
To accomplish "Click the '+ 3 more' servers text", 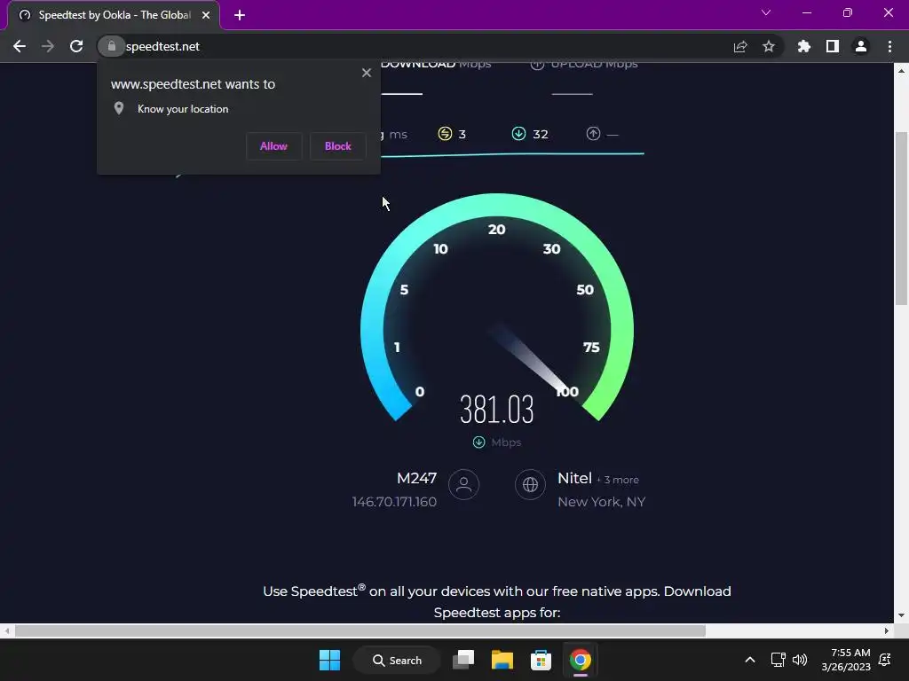I will click(618, 480).
